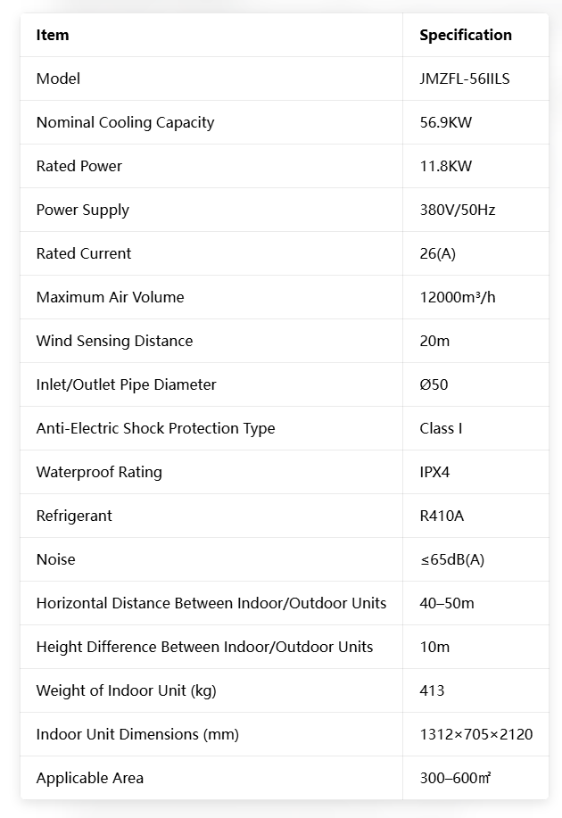Select the Ø50 pipe diameter value
562x818 pixels.
434,384
